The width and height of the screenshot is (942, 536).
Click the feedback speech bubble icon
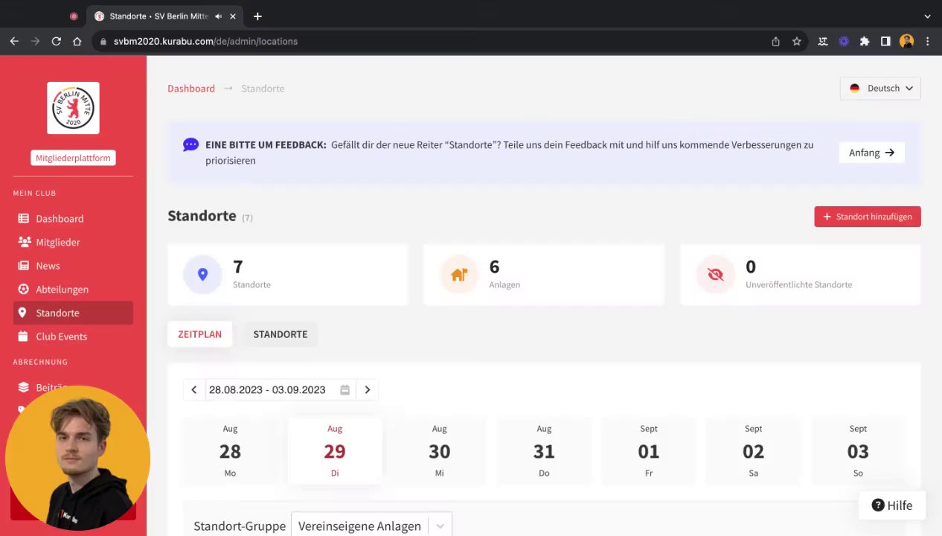pyautogui.click(x=190, y=144)
